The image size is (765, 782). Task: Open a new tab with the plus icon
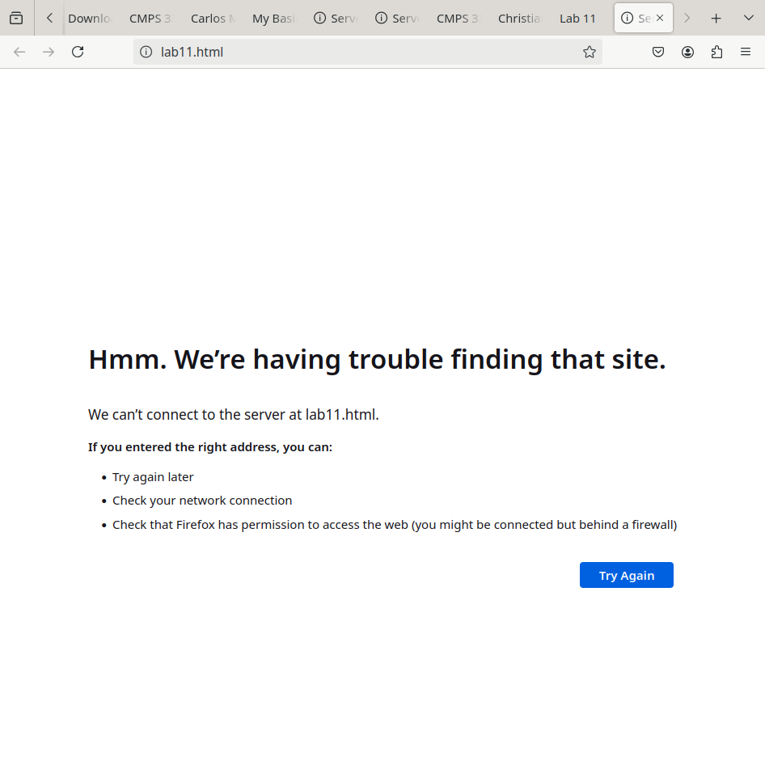pos(716,19)
